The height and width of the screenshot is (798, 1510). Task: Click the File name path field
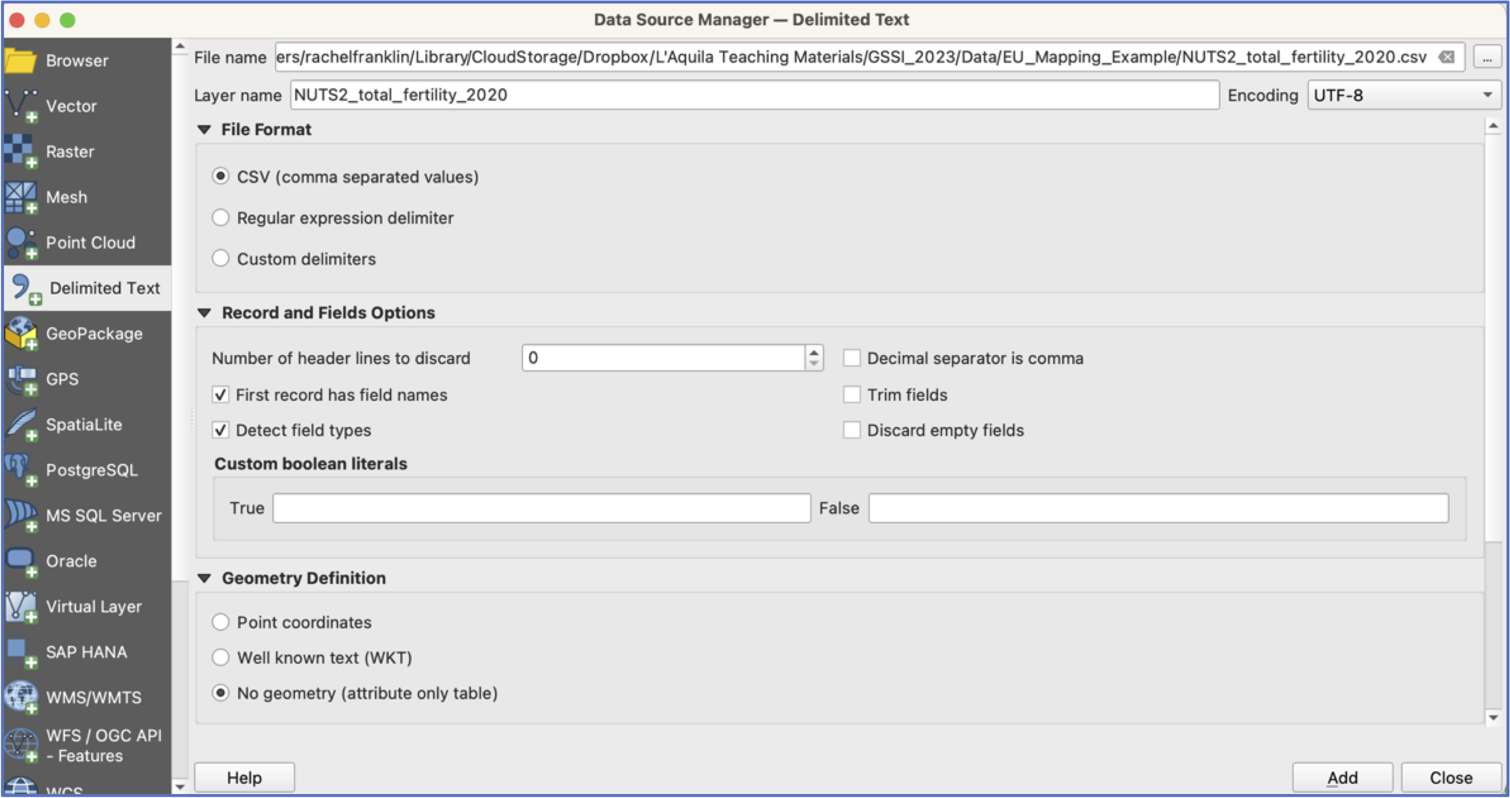(x=870, y=57)
